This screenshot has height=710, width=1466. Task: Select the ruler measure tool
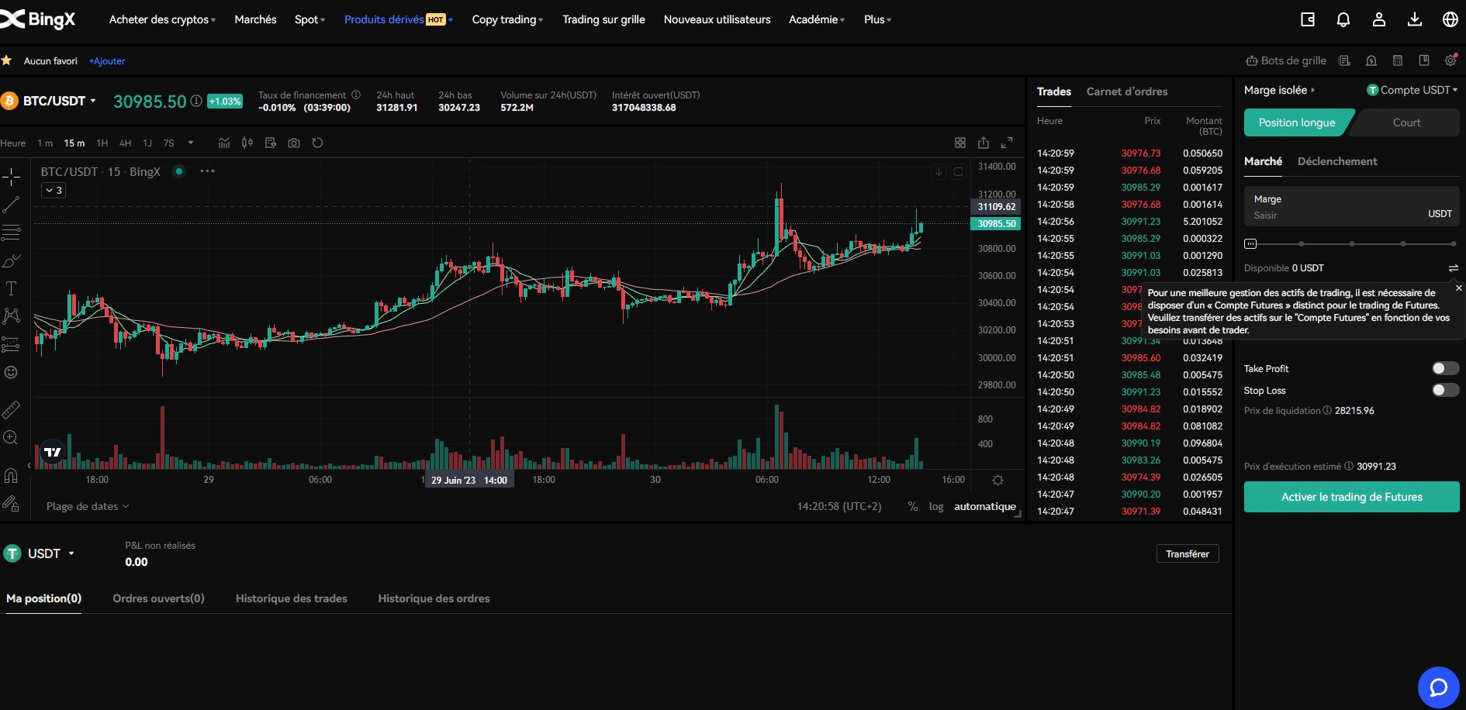pos(11,409)
